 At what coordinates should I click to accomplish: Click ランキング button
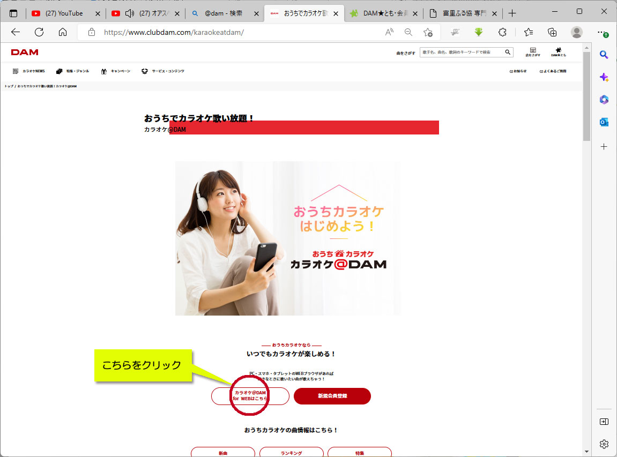click(x=291, y=452)
